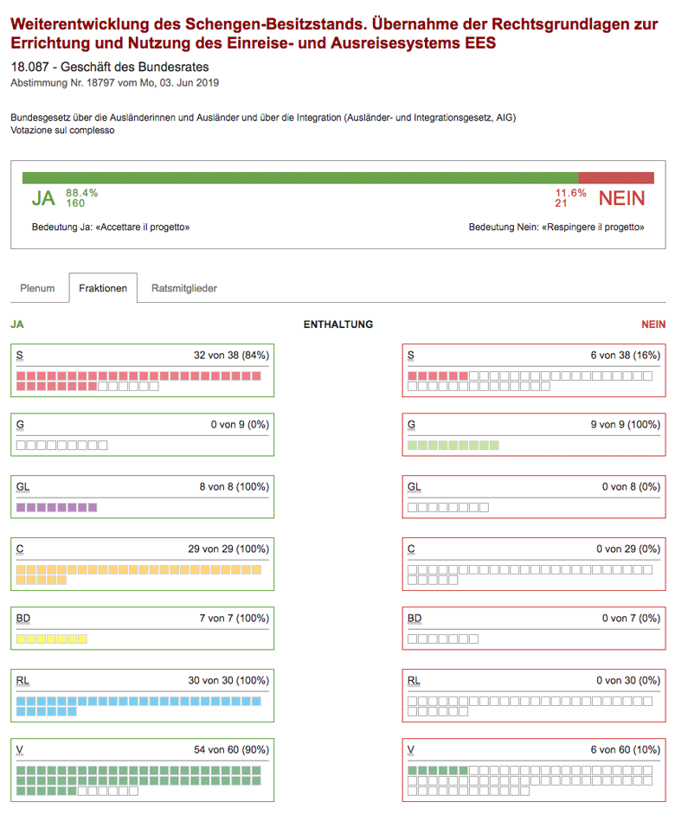Select the Fraktionen tab
This screenshot has height=815, width=675.
click(x=103, y=288)
